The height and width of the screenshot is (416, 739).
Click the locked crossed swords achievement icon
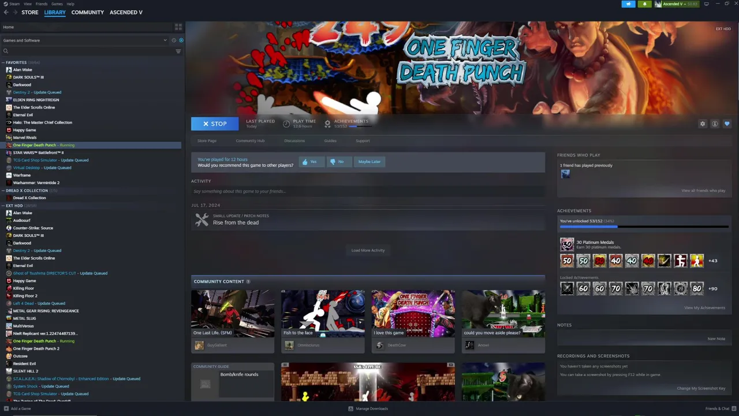click(567, 288)
